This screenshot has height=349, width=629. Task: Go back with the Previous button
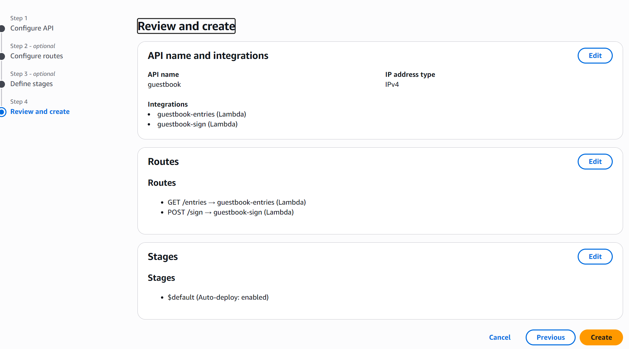click(x=550, y=337)
